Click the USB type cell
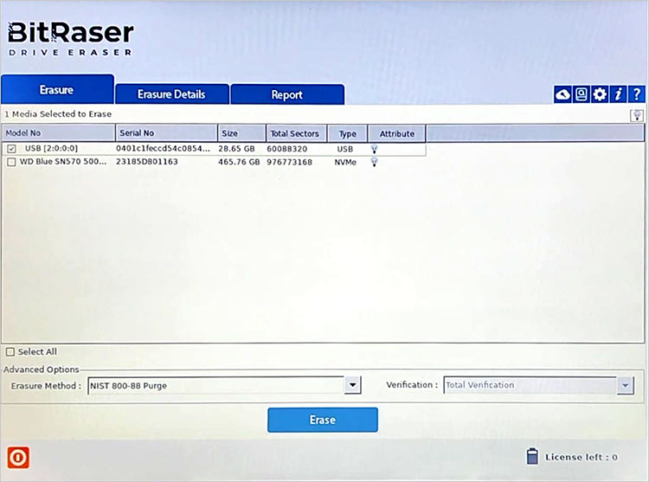The height and width of the screenshot is (482, 649). tap(344, 149)
